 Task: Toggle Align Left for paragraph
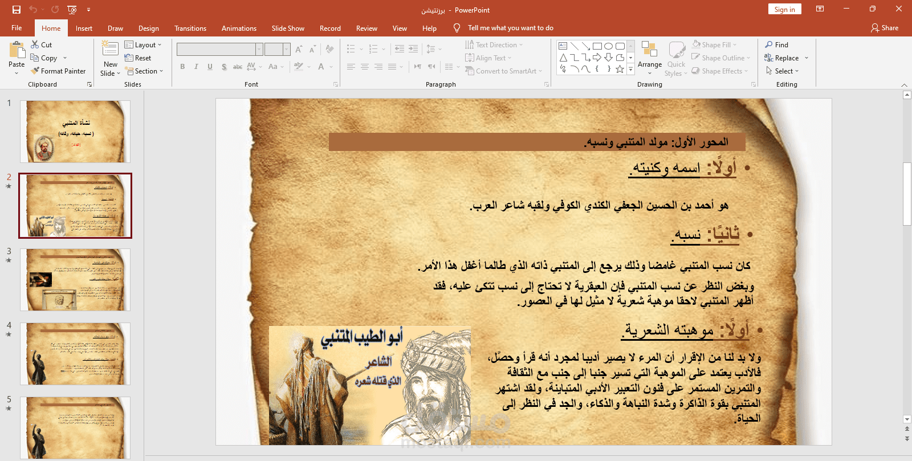pyautogui.click(x=351, y=67)
